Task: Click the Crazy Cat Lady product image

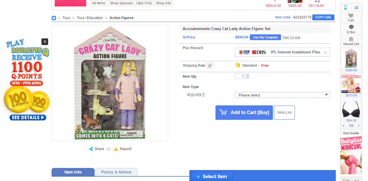Action: coord(110,83)
